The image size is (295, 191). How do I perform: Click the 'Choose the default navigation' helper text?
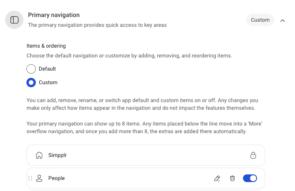pyautogui.click(x=129, y=56)
